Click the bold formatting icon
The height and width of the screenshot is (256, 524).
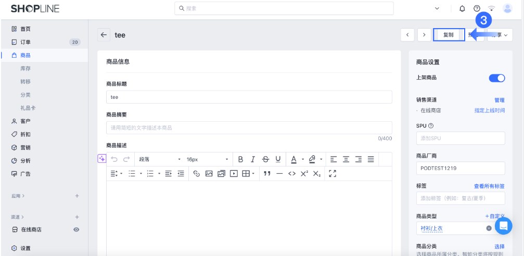coord(240,159)
